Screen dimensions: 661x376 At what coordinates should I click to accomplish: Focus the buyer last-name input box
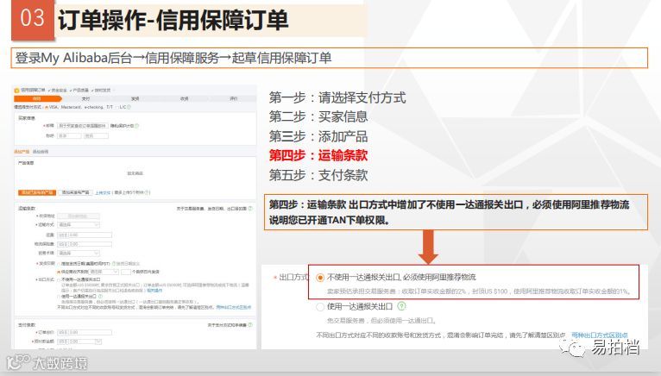coord(96,135)
